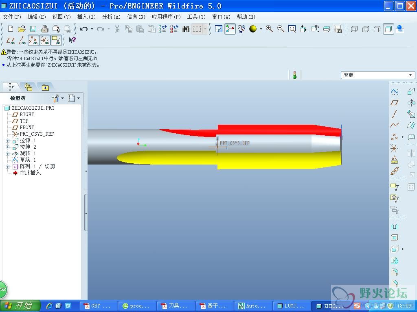Switch to the LUOJ taskbar window
The width and height of the screenshot is (417, 312).
[292, 306]
